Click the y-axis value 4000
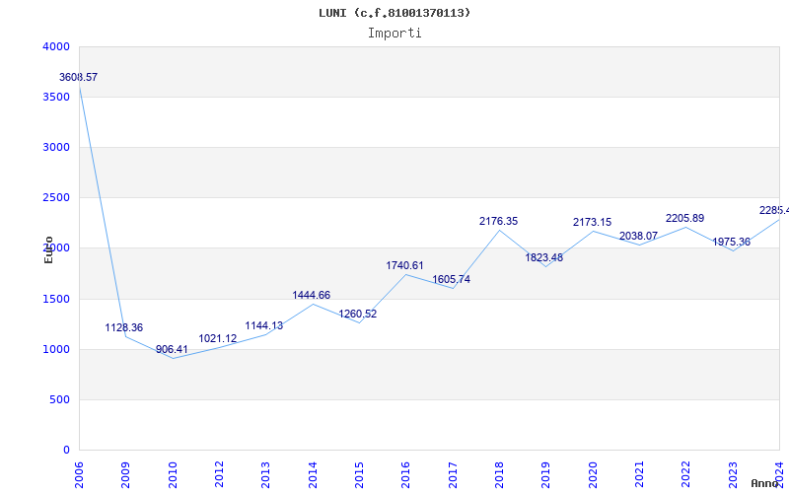This screenshot has width=789, height=493. (56, 46)
